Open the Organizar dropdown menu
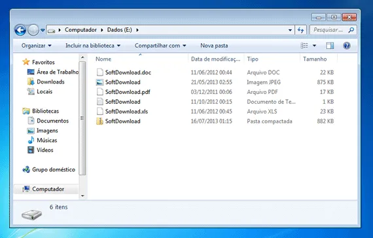The height and width of the screenshot is (238, 373). [x=36, y=46]
